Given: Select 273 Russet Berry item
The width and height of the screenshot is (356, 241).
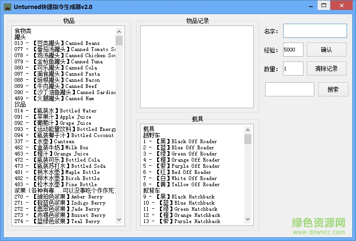Looking at the screenshot, I should tap(60, 215).
